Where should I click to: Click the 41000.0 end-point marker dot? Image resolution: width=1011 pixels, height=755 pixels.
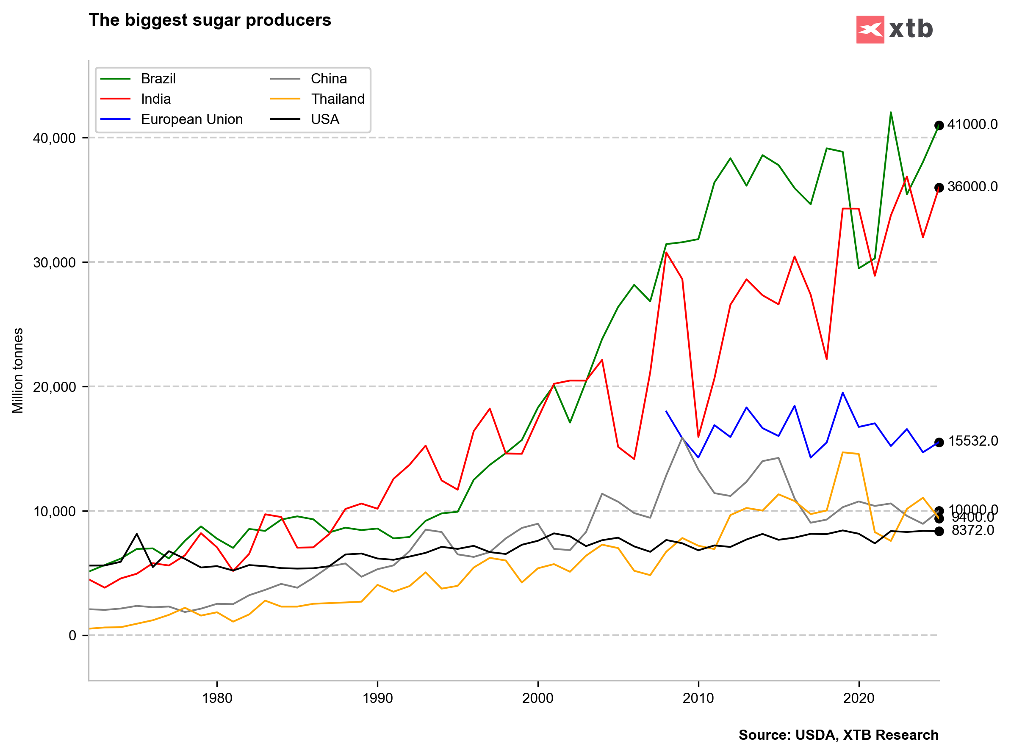coord(939,125)
